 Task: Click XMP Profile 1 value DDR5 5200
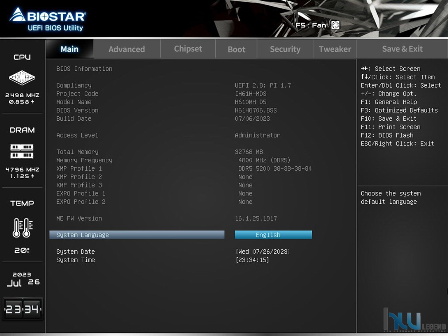[x=275, y=168]
